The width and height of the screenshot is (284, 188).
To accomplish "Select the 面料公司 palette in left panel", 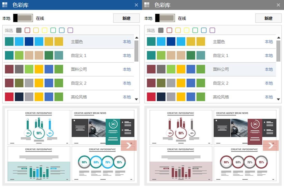I will tap(79, 69).
